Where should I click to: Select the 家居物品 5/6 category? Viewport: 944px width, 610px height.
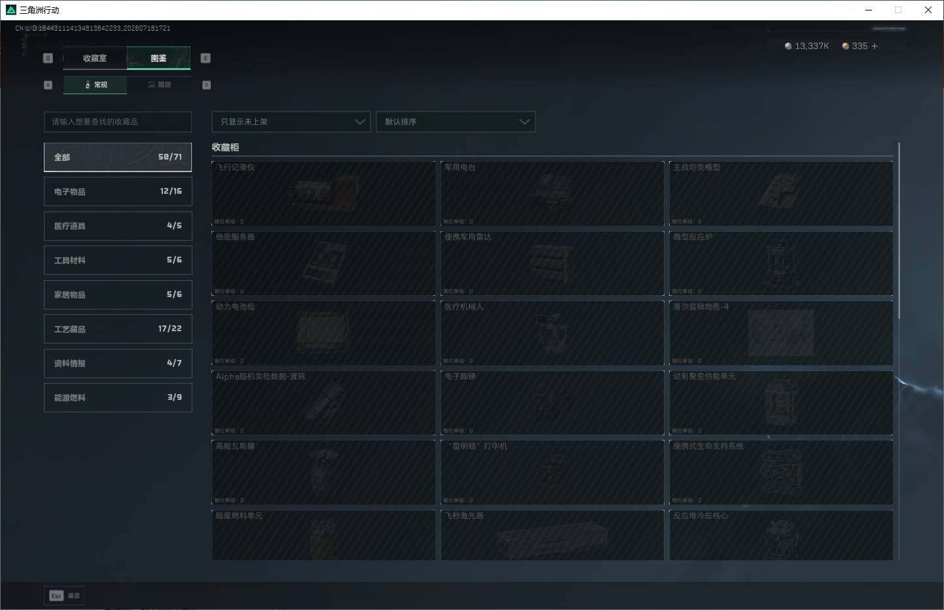[x=118, y=295]
